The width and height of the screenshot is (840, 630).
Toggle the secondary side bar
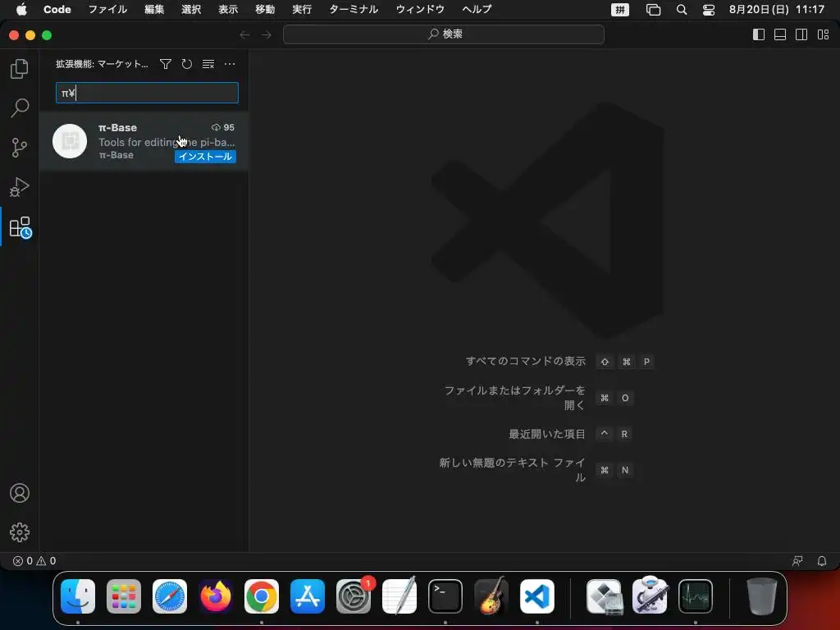coord(801,34)
